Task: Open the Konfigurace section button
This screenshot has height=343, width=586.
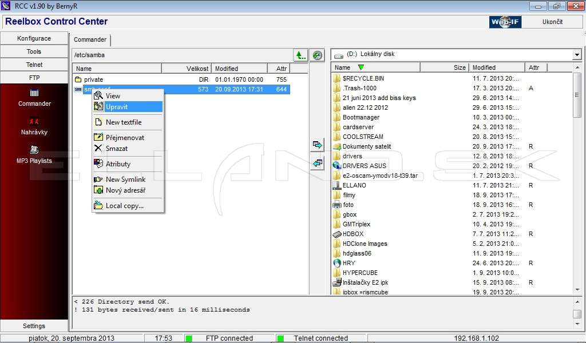Action: 34,38
